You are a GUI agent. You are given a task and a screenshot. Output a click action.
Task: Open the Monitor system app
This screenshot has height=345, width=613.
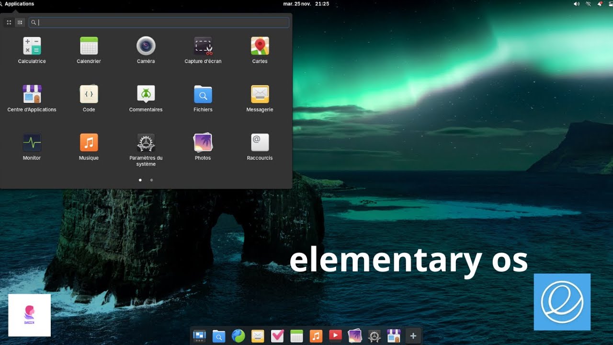[x=32, y=147]
